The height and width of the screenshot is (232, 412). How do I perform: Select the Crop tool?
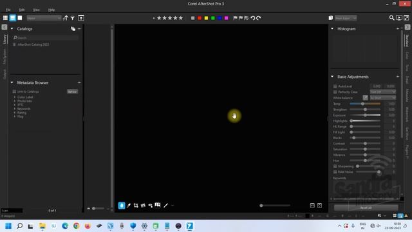coord(136,206)
